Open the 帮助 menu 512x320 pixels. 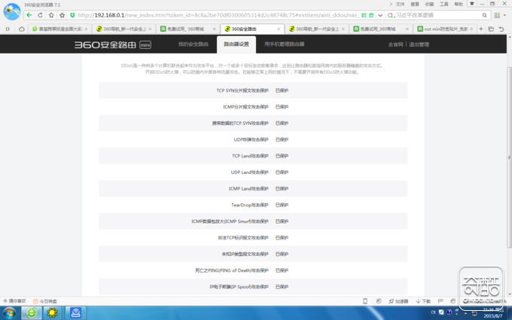click(x=459, y=5)
